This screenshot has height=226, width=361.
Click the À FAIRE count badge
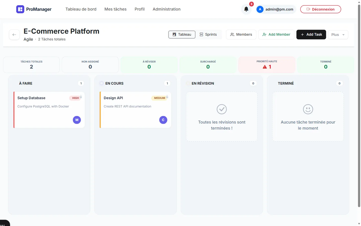81,83
